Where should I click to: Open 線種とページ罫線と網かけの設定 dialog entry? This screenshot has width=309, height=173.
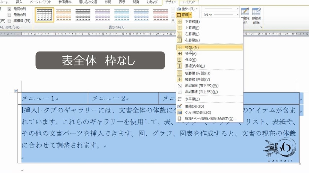point(209,119)
